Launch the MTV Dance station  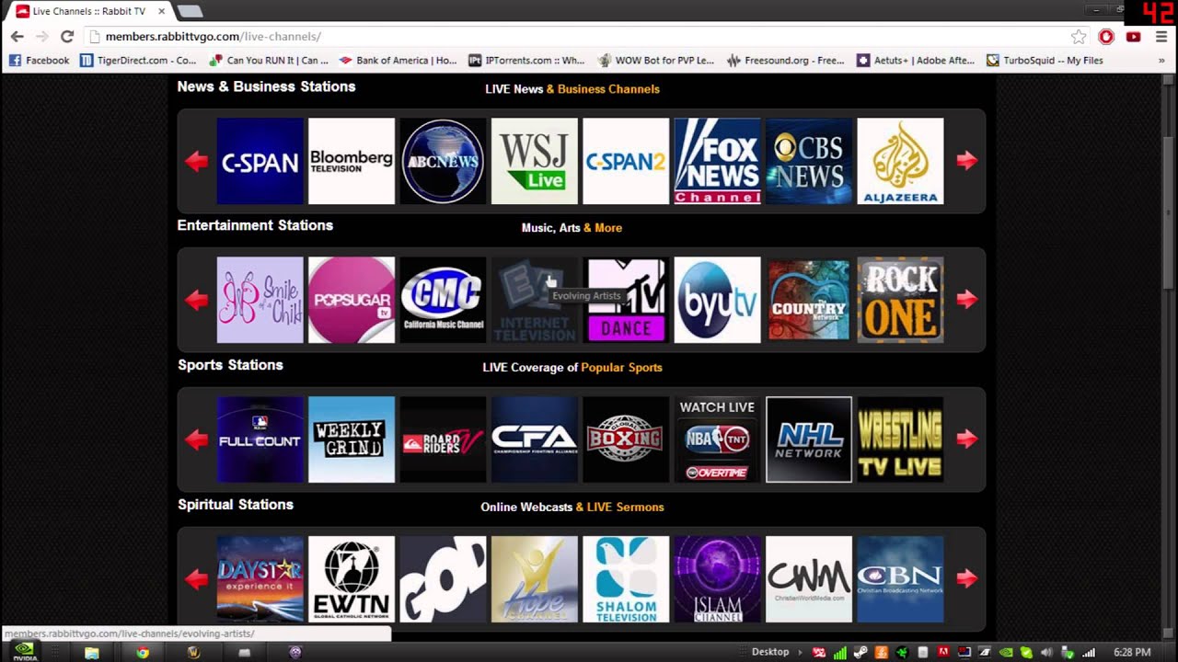[626, 300]
